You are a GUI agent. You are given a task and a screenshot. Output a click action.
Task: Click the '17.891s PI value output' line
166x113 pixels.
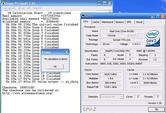click(x=43, y=82)
